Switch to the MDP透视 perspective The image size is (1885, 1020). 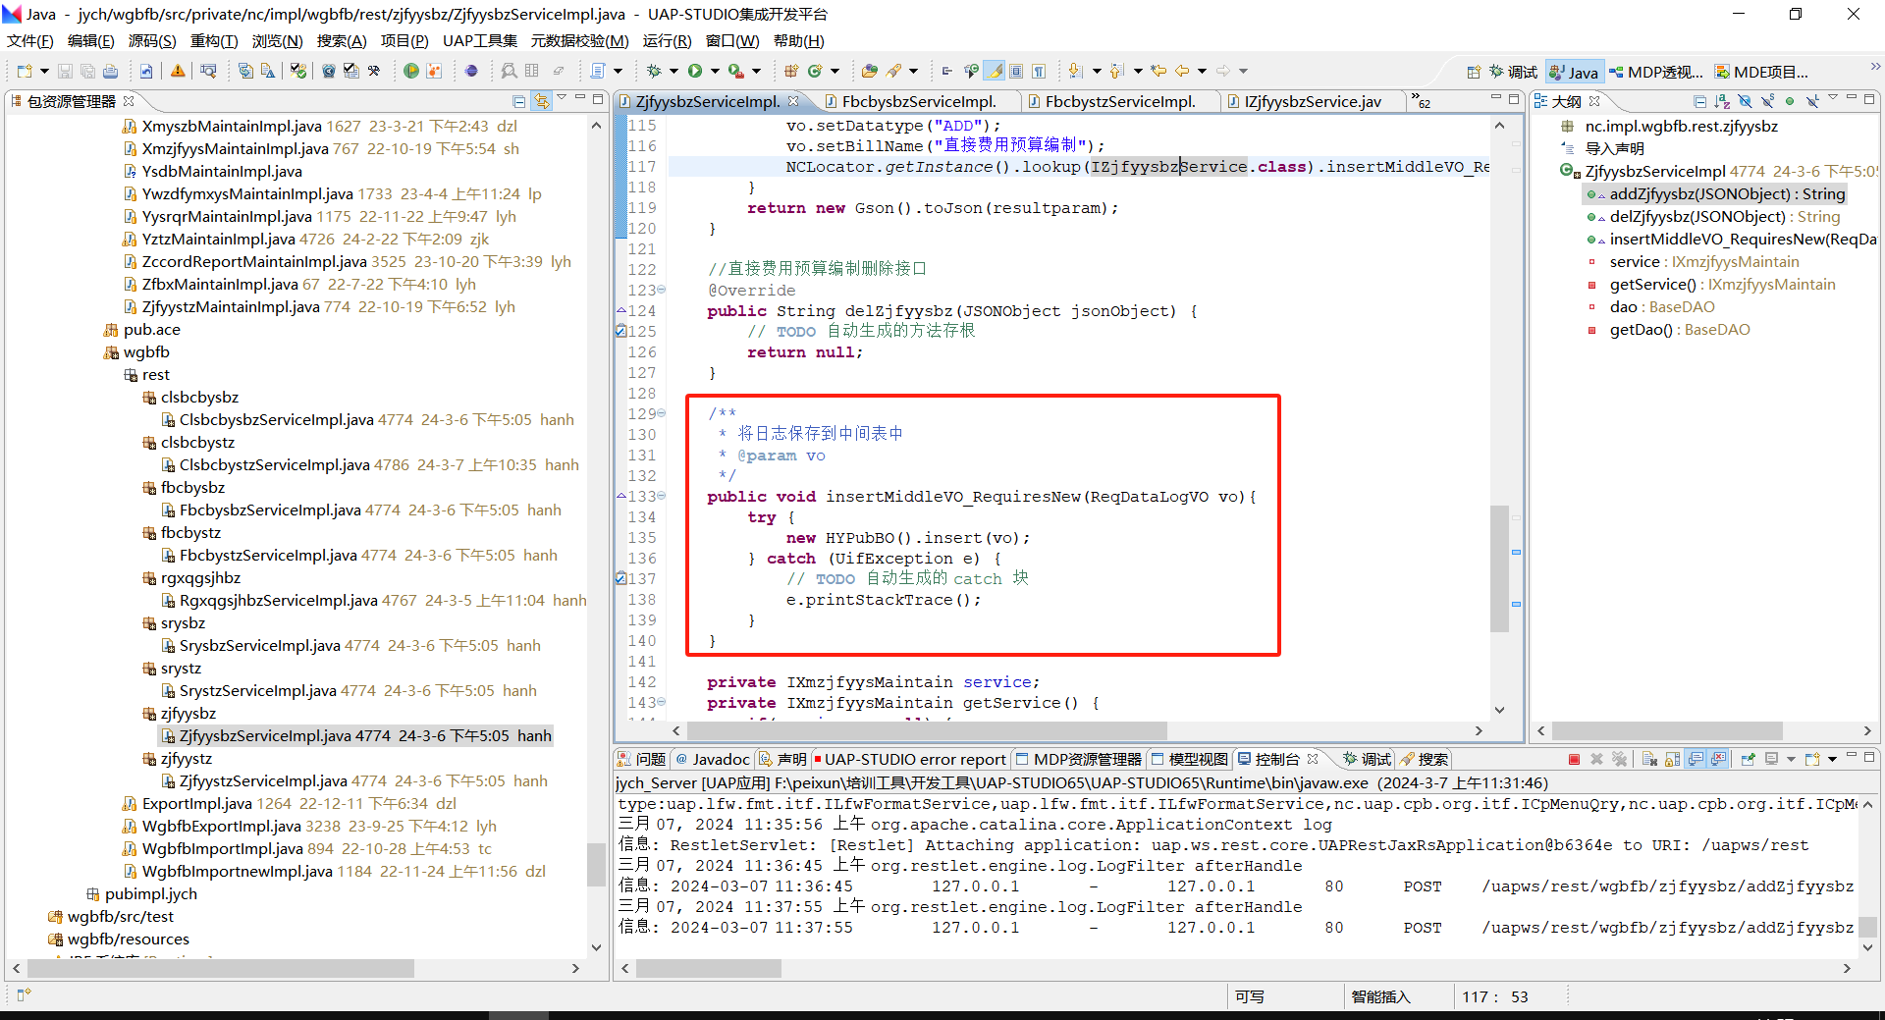tap(1655, 72)
